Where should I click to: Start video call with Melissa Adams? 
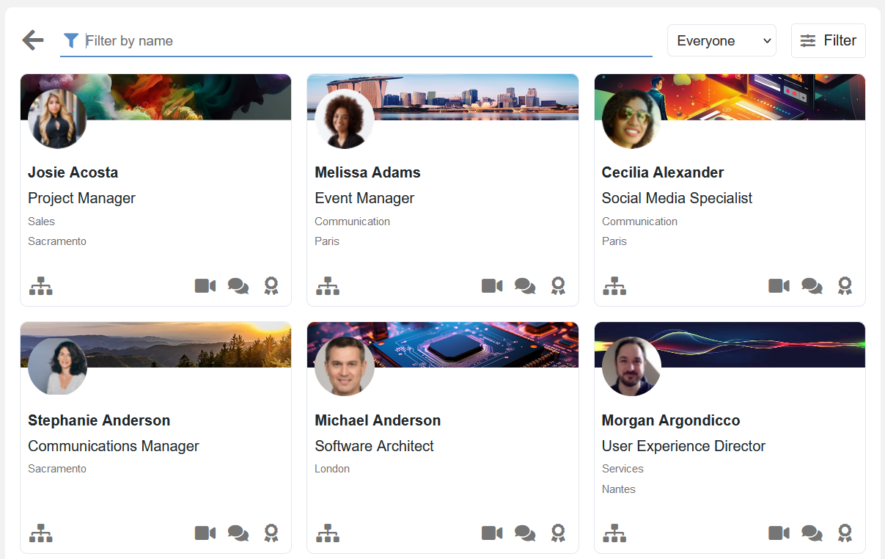coord(492,286)
